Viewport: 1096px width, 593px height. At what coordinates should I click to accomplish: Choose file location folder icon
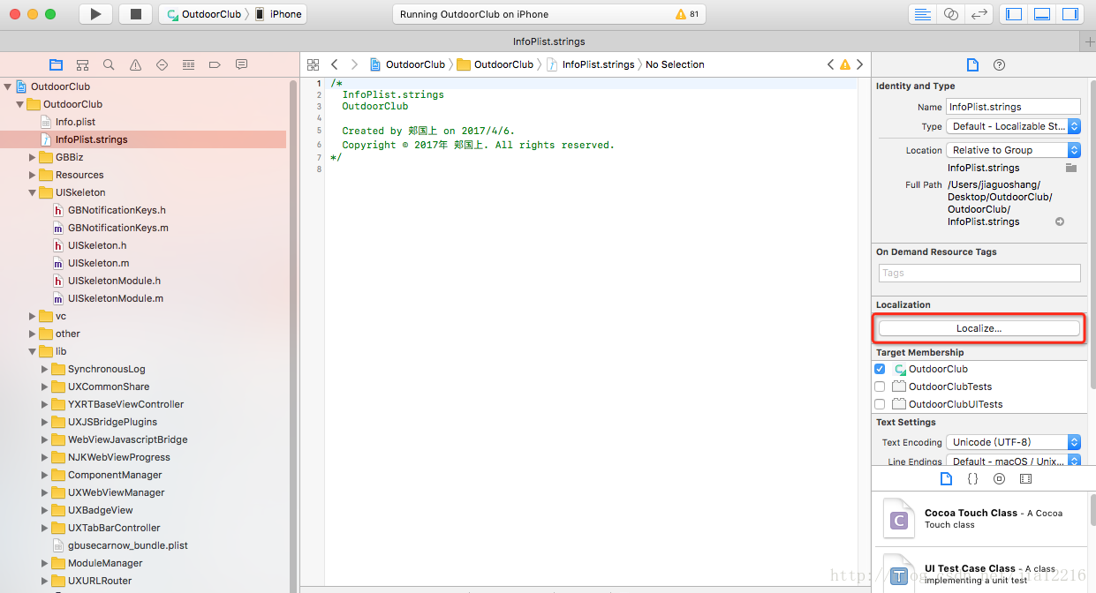1071,168
